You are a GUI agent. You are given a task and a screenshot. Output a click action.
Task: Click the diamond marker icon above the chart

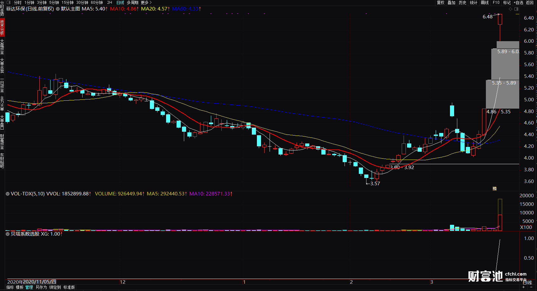(x=511, y=9)
